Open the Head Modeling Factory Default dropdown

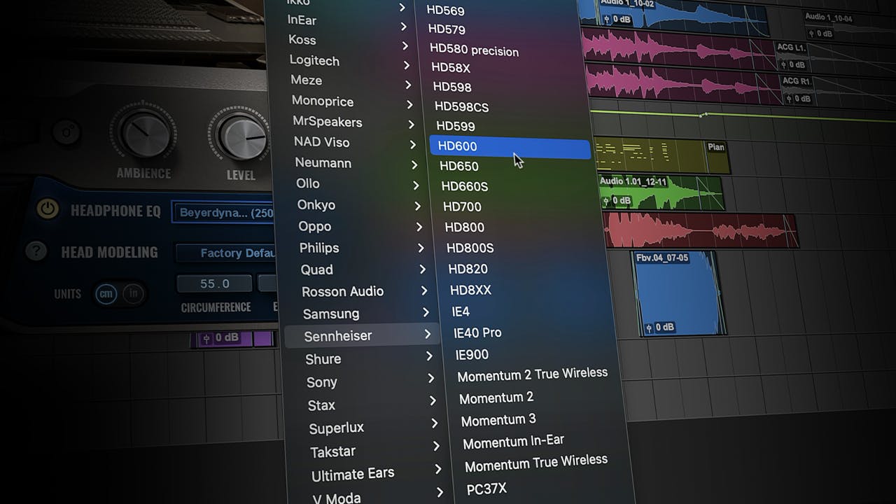pos(225,253)
